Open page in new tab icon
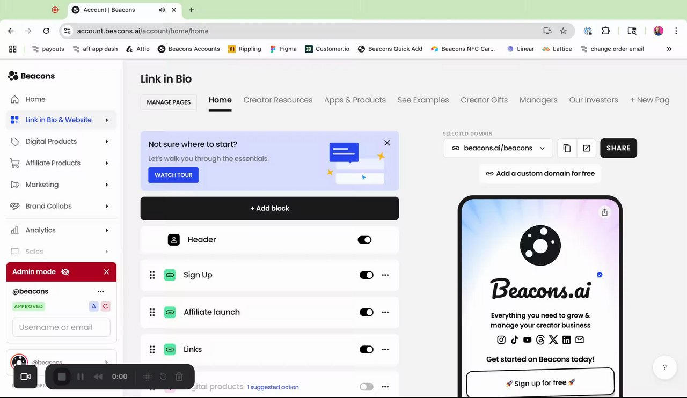Viewport: 687px width, 398px height. click(586, 148)
